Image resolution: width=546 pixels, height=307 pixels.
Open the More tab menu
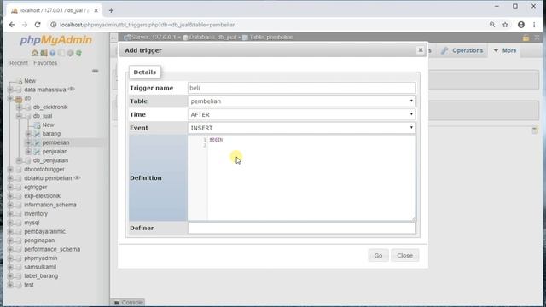pos(504,50)
